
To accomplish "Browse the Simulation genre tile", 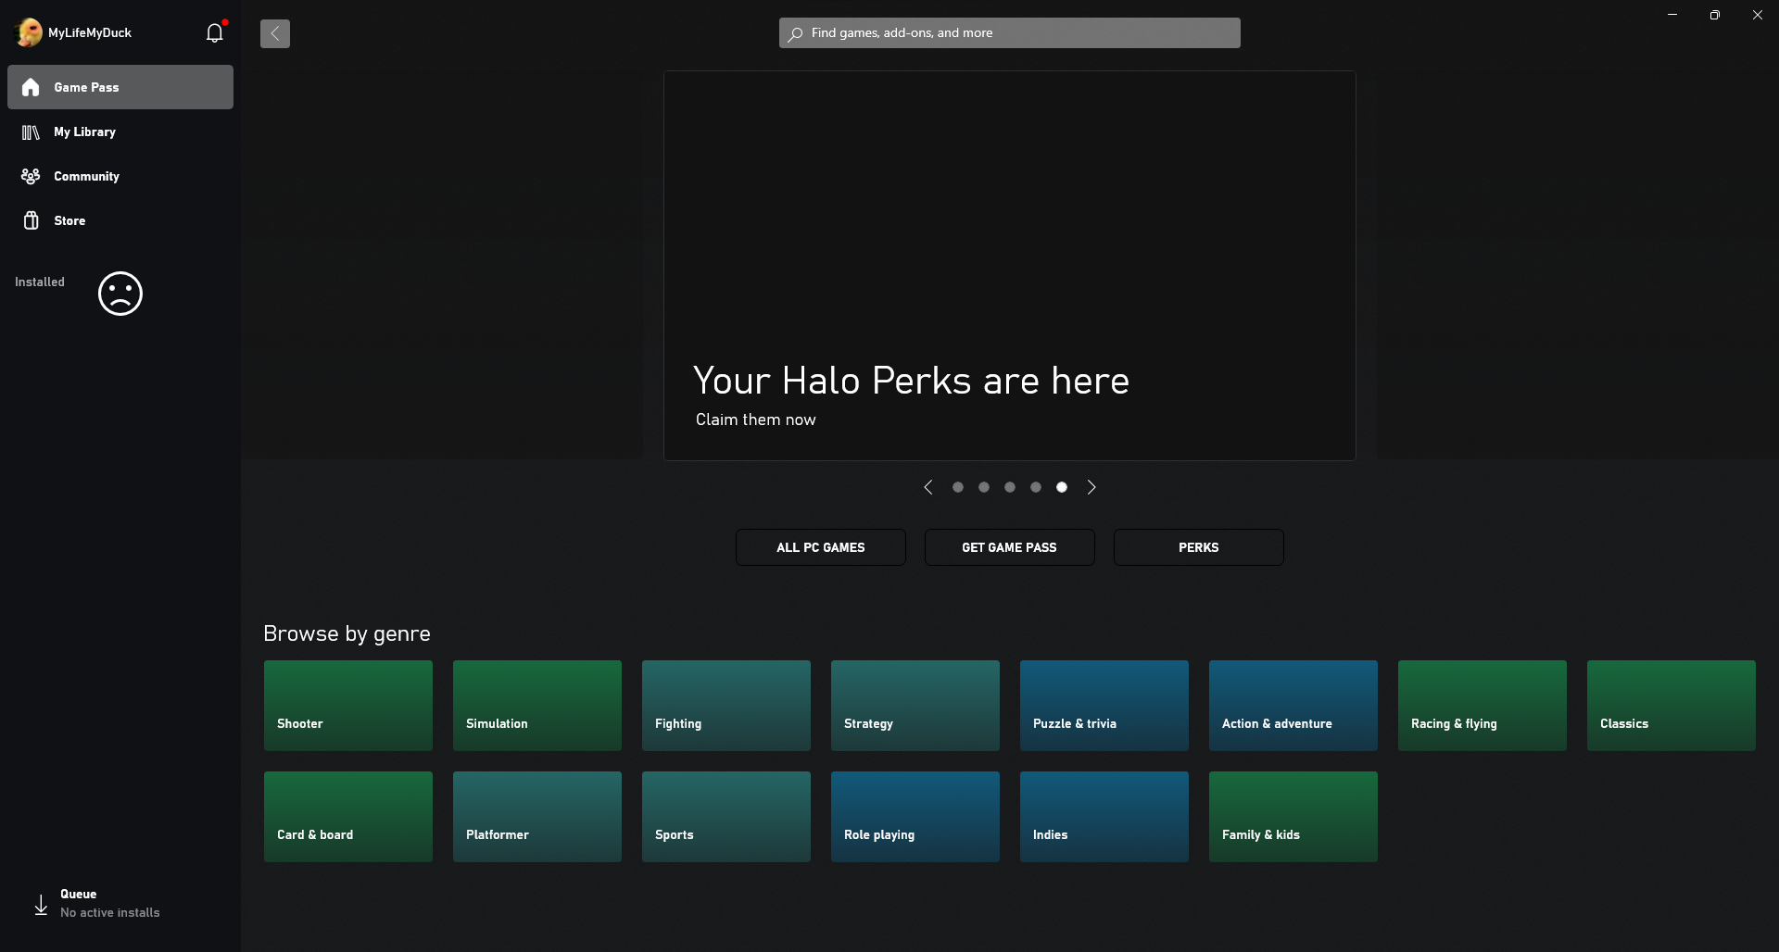I will point(537,706).
